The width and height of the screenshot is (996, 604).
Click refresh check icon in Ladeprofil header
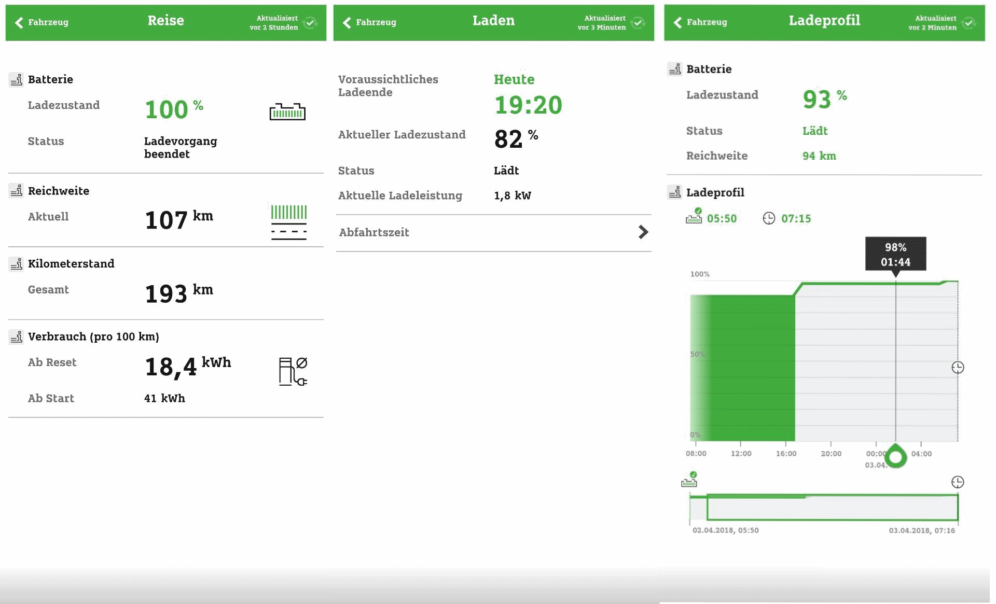coord(969,23)
